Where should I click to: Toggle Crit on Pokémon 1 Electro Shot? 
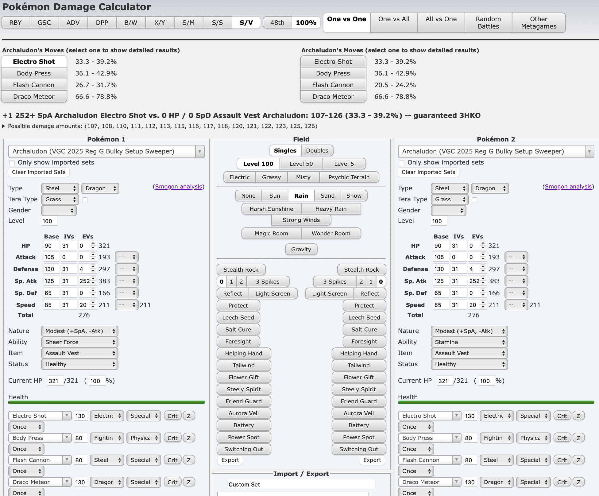coord(172,416)
